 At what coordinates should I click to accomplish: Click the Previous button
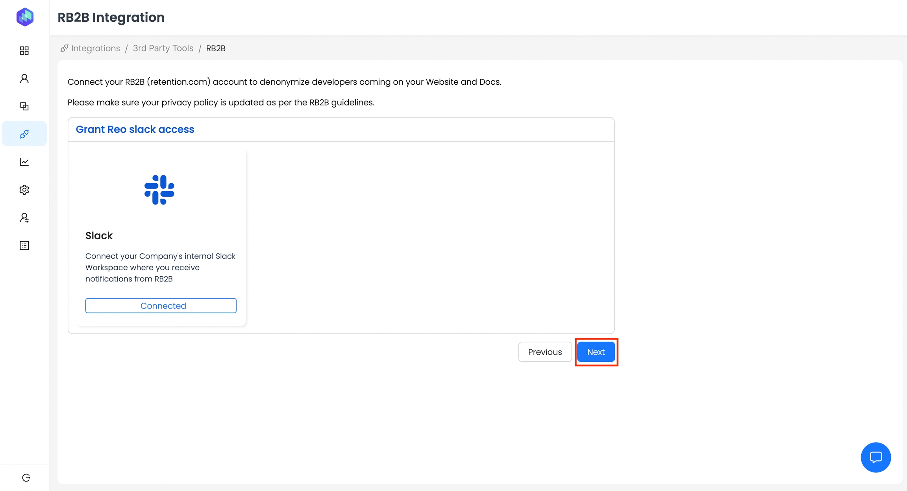tap(545, 352)
